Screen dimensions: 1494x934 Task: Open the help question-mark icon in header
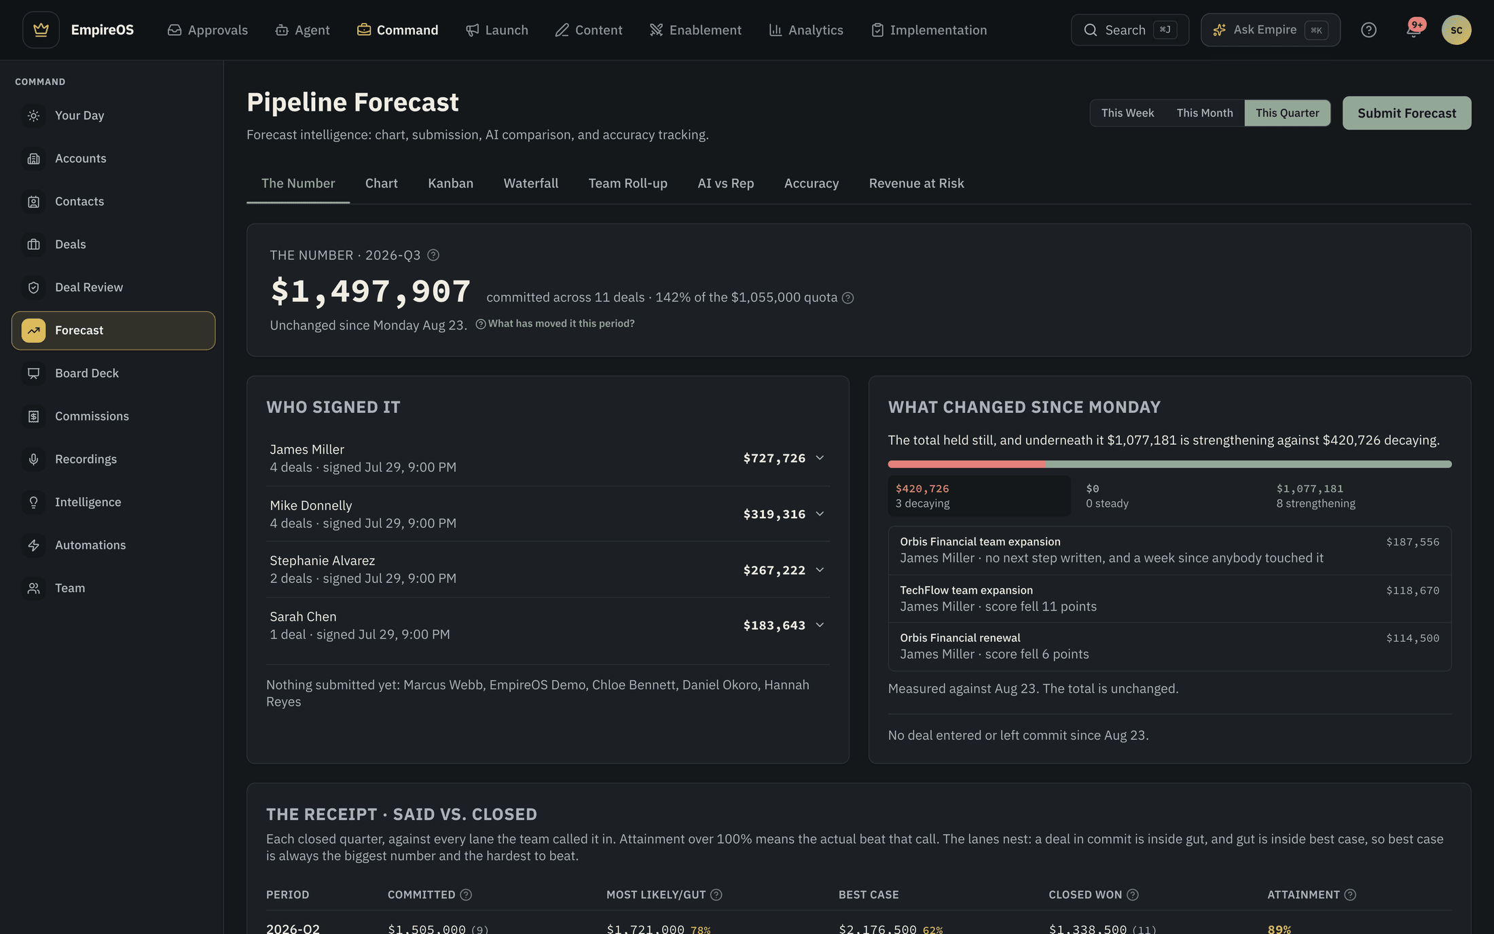(x=1368, y=30)
